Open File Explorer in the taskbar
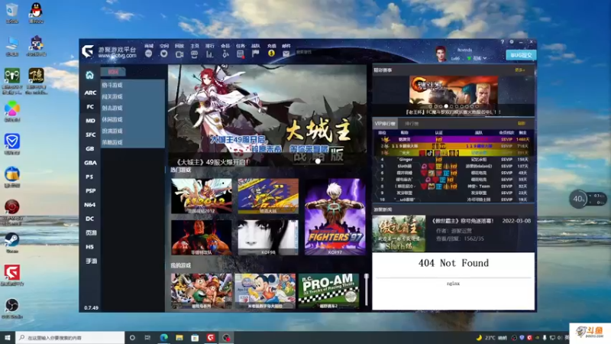The height and width of the screenshot is (344, 611). pyautogui.click(x=179, y=337)
